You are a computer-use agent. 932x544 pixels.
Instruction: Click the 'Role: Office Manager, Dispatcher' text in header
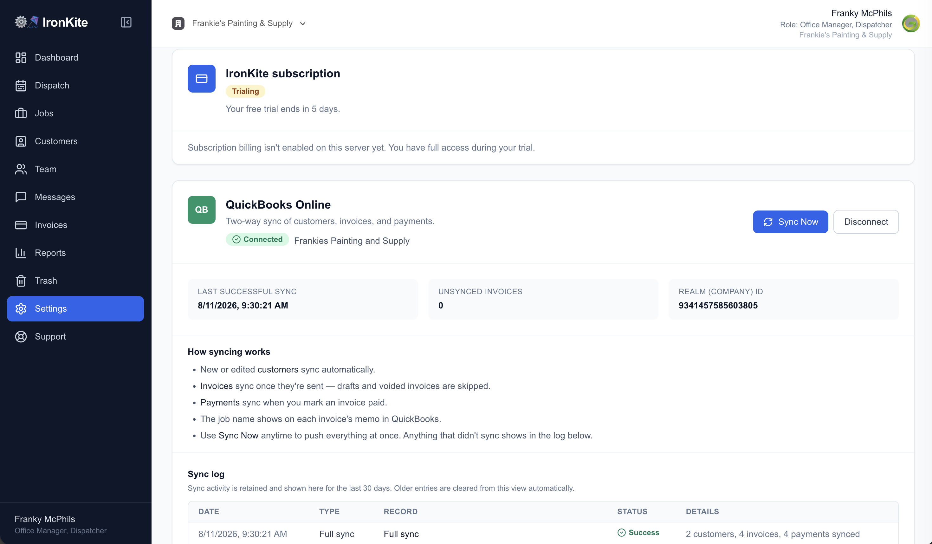tap(836, 25)
